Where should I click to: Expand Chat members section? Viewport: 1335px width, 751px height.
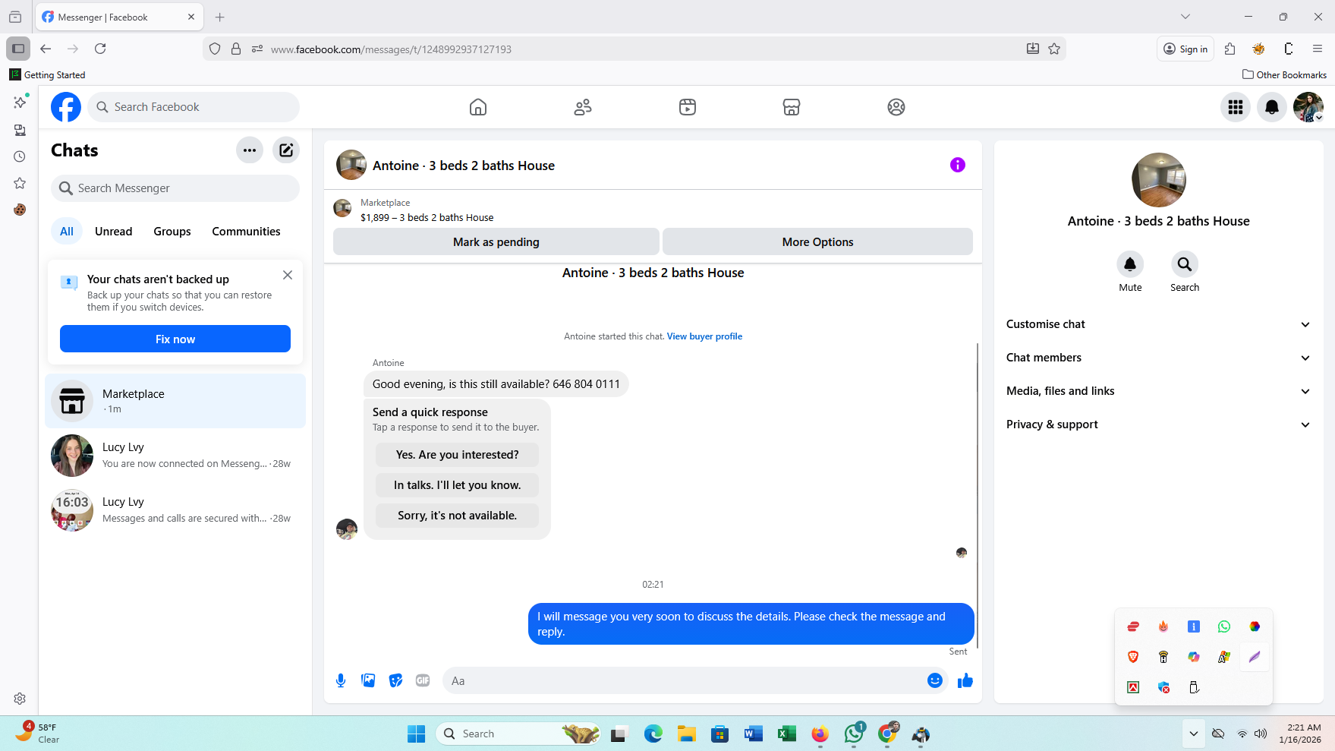click(1158, 358)
